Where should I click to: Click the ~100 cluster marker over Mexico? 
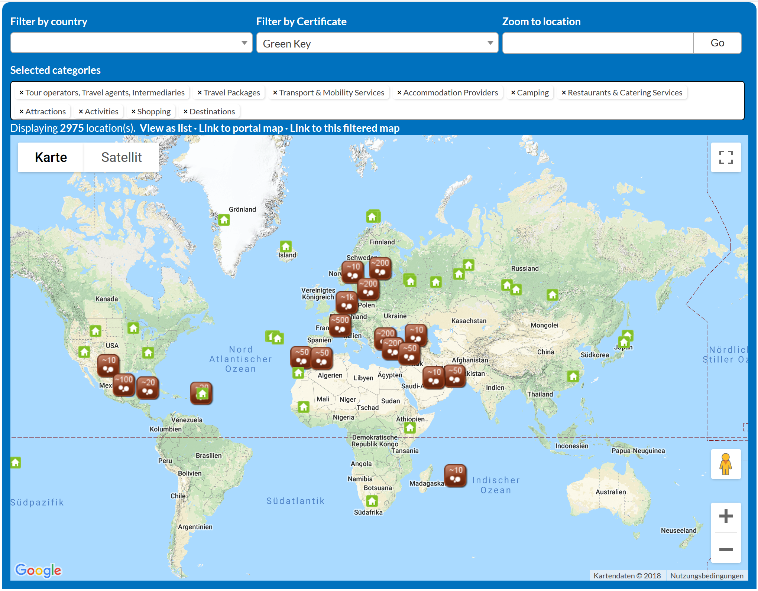tap(124, 384)
